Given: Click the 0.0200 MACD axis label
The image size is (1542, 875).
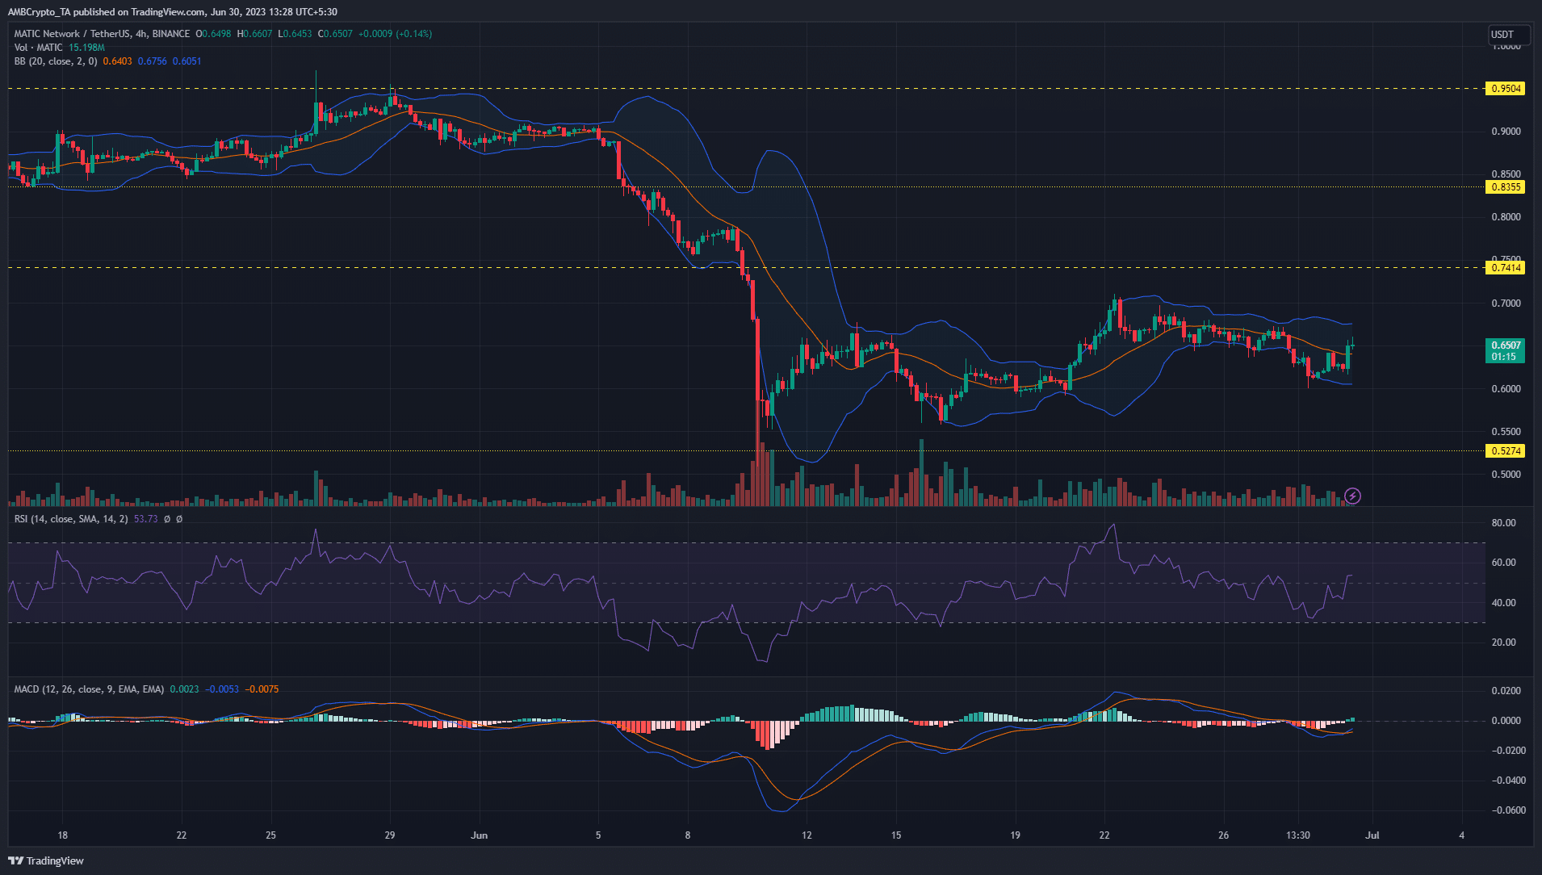Looking at the screenshot, I should (x=1506, y=691).
